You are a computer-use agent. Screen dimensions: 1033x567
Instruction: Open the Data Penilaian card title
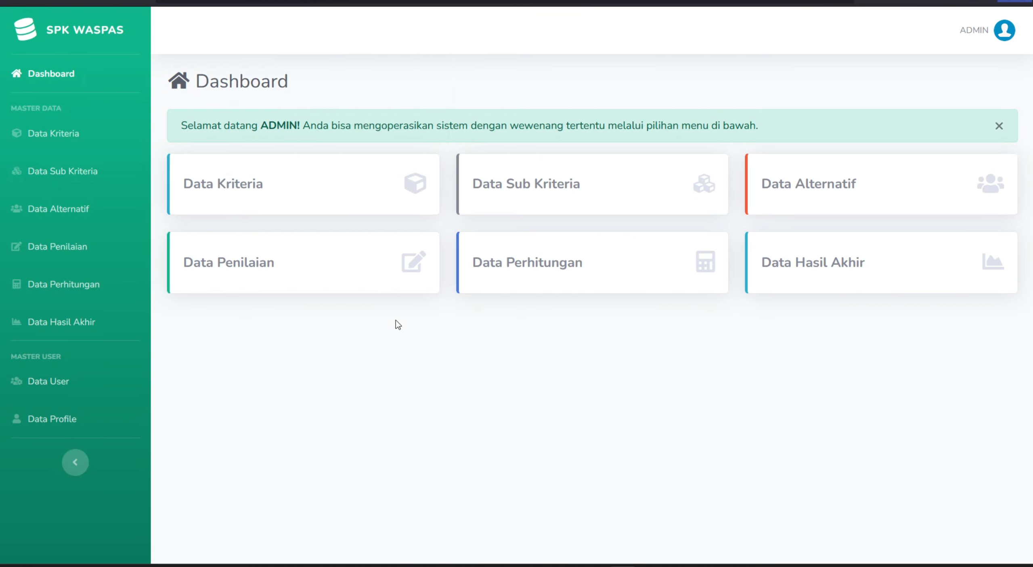(x=228, y=262)
